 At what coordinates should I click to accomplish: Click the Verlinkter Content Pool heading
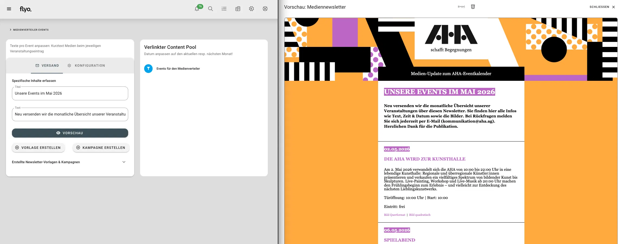(x=170, y=47)
